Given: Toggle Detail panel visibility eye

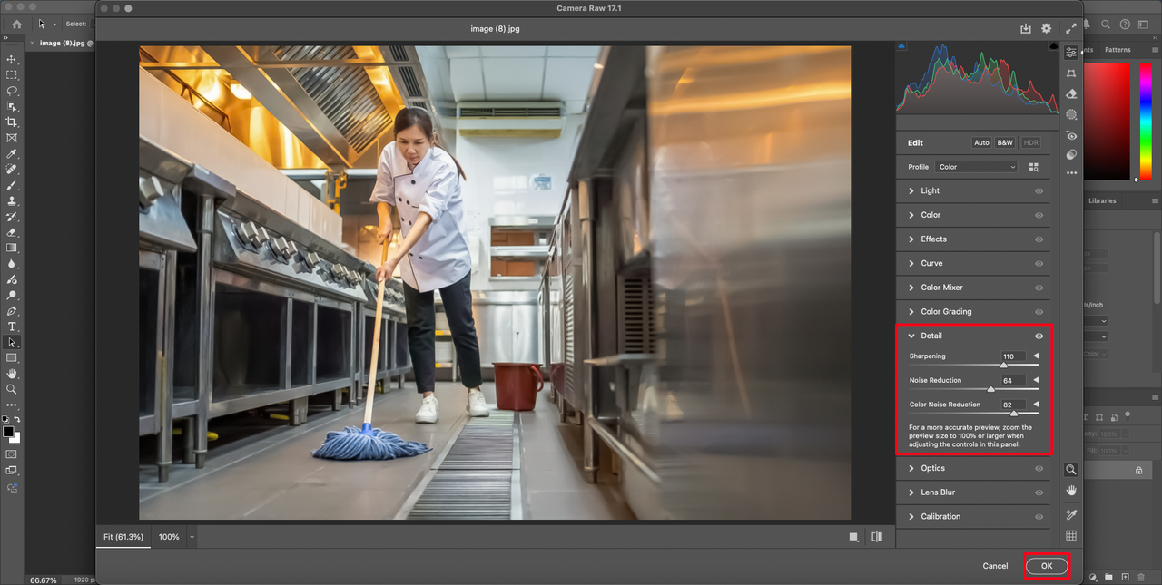Looking at the screenshot, I should pyautogui.click(x=1039, y=336).
